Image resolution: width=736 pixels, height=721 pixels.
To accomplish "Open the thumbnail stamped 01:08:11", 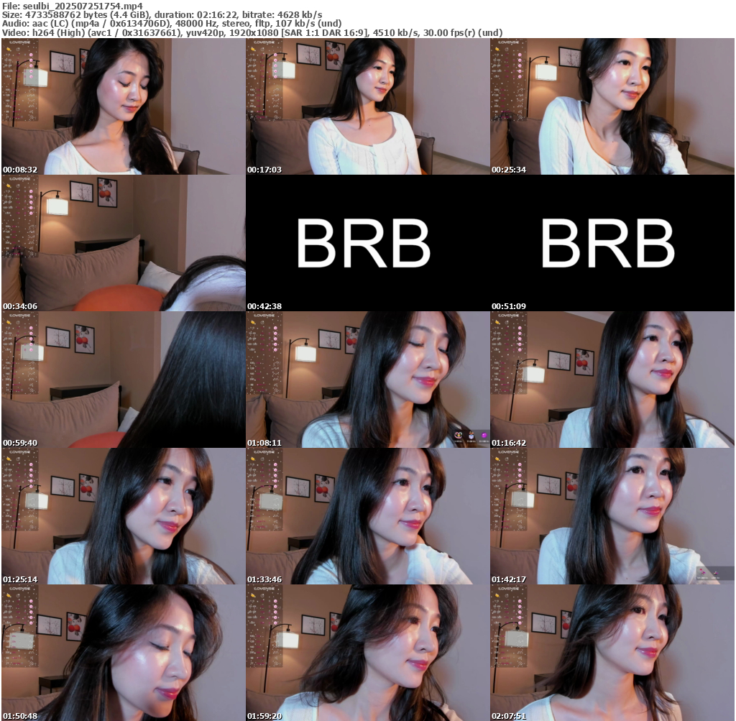I will 368,380.
